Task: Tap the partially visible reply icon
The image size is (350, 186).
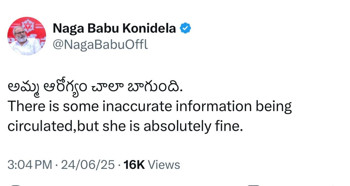Action: [x=16, y=185]
